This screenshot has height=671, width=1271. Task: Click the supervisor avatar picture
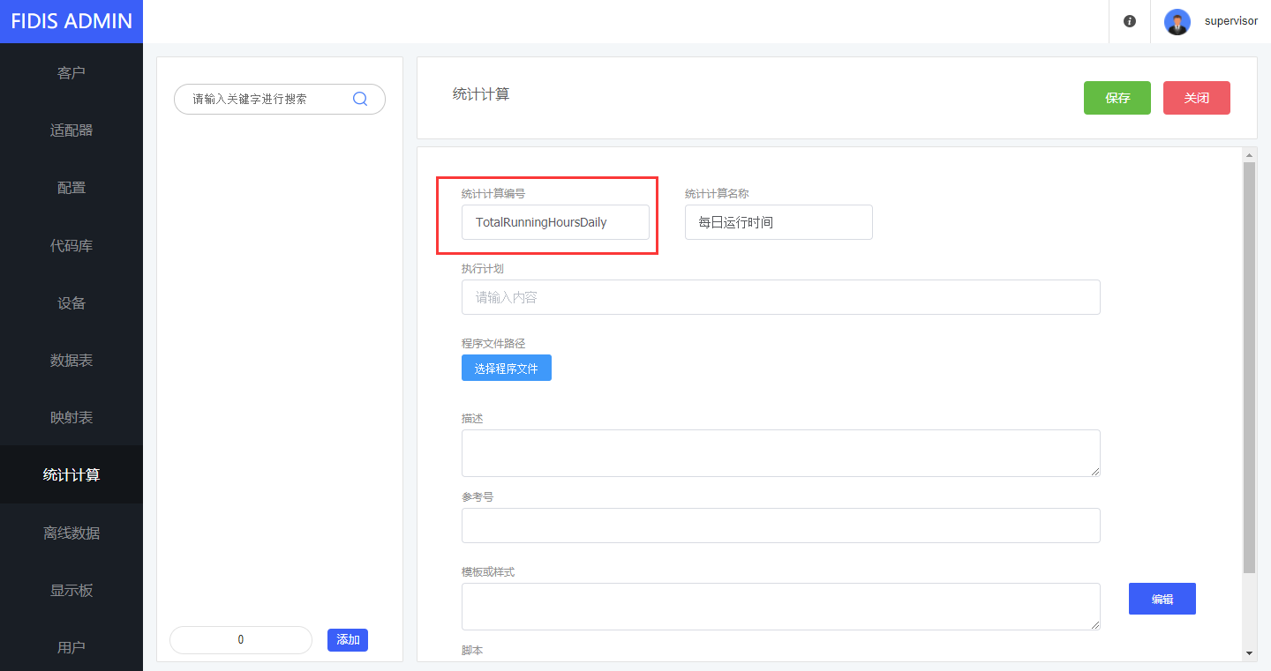pos(1177,21)
